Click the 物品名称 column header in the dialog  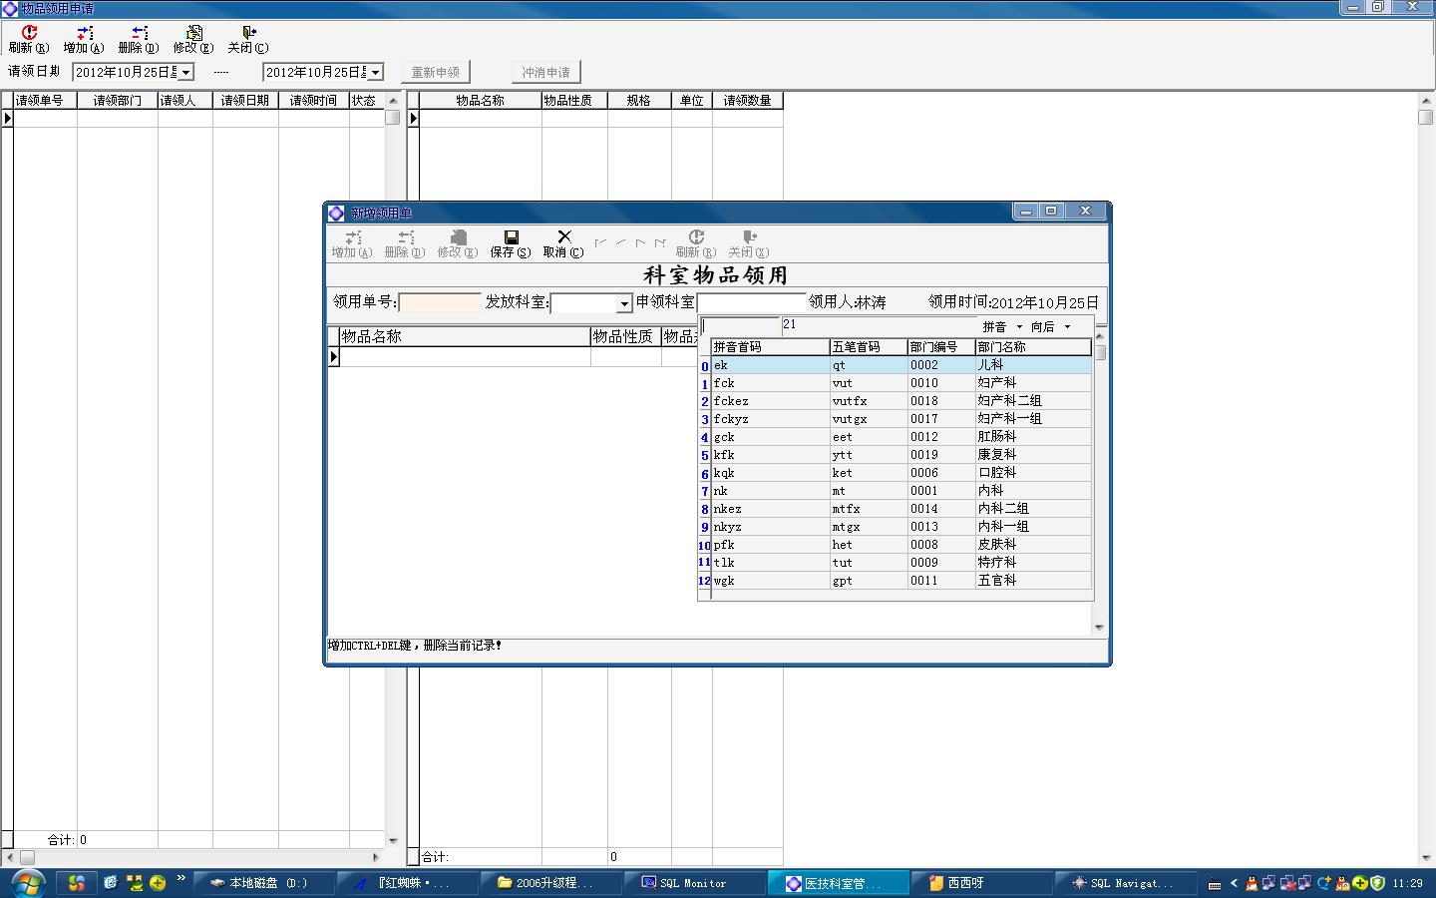point(465,337)
